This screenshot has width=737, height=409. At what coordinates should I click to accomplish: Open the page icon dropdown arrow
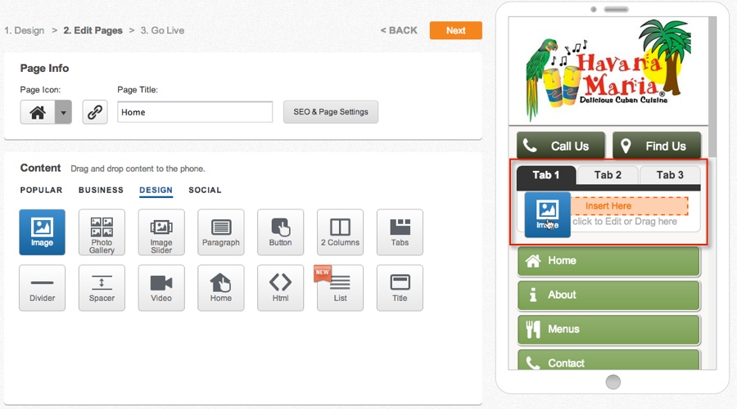pos(63,112)
